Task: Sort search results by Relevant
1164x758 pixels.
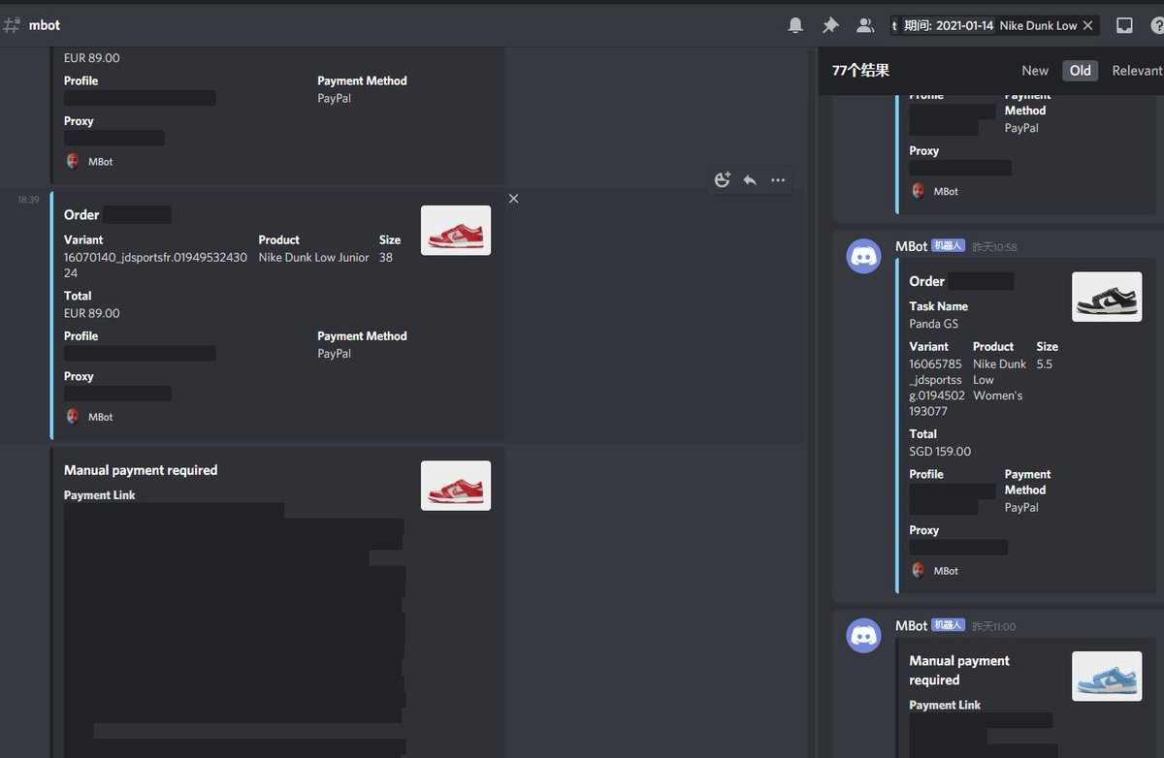Action: coord(1137,70)
